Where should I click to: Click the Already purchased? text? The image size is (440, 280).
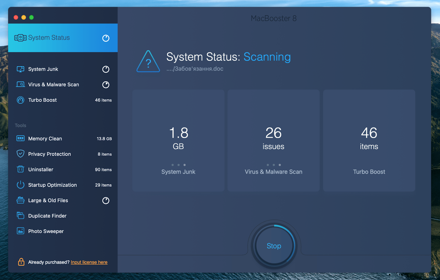[x=49, y=262]
